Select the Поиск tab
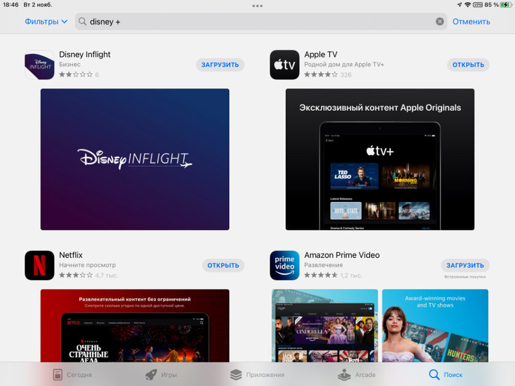The height and width of the screenshot is (386, 515). (x=446, y=374)
